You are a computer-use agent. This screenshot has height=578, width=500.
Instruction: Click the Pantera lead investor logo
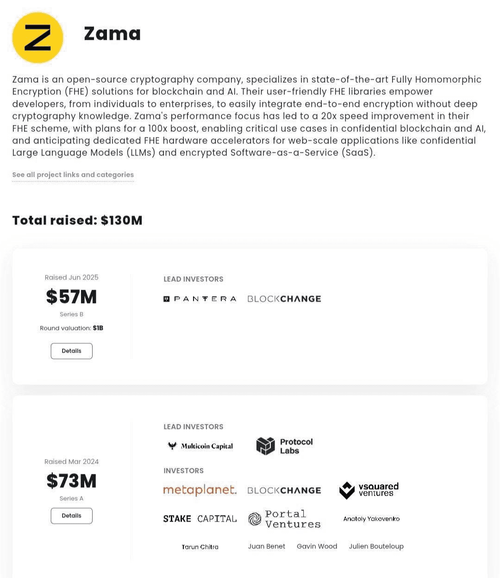200,299
